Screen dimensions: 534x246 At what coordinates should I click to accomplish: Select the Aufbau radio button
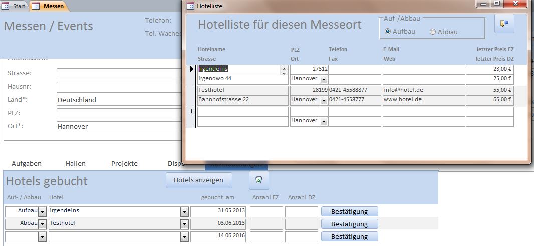pyautogui.click(x=388, y=32)
